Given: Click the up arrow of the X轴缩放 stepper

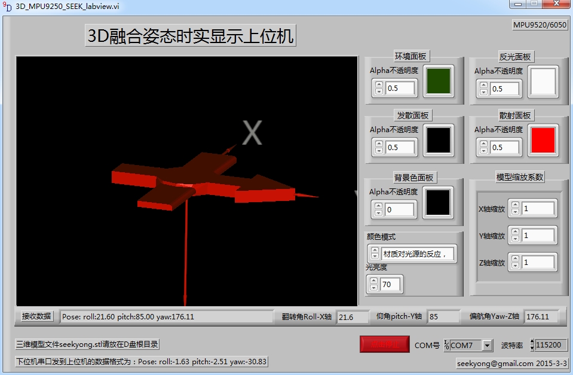Looking at the screenshot, I should [514, 206].
